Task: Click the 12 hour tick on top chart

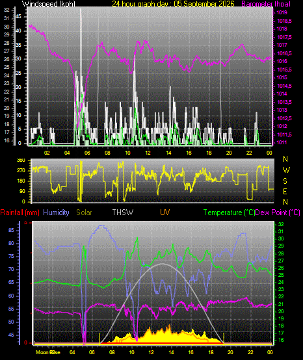Action: pos(148,153)
